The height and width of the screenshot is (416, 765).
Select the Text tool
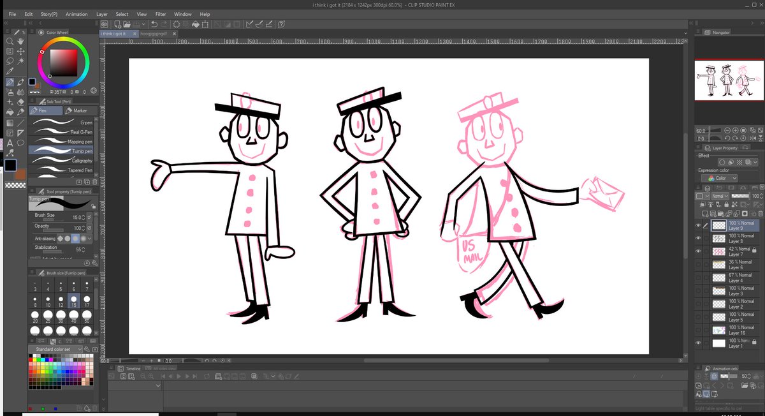click(x=10, y=143)
